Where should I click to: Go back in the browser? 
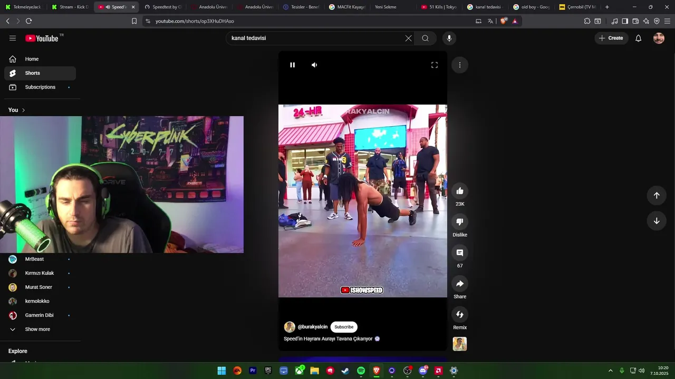pyautogui.click(x=7, y=21)
